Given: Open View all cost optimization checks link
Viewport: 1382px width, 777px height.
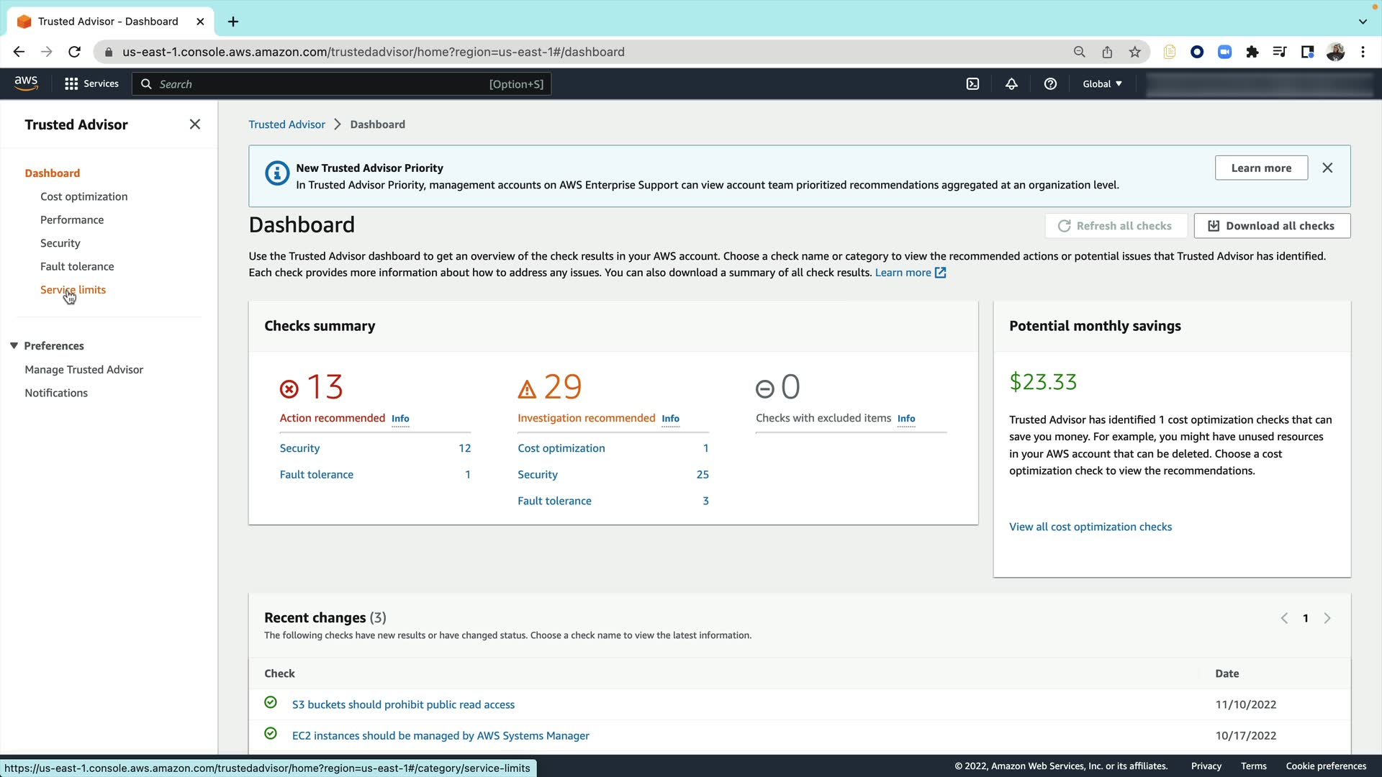Looking at the screenshot, I should click(1090, 527).
